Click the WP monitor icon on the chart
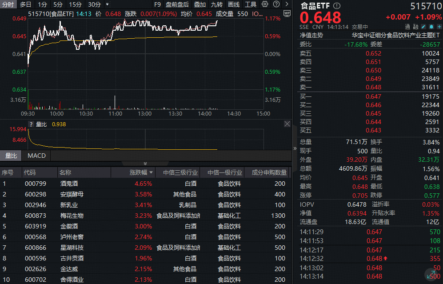The width and height of the screenshot is (443, 284). pyautogui.click(x=287, y=13)
